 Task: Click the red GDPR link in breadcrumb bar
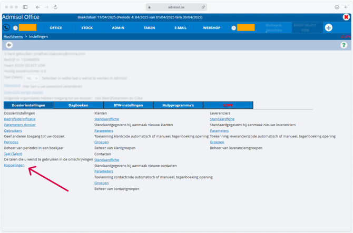[346, 37]
